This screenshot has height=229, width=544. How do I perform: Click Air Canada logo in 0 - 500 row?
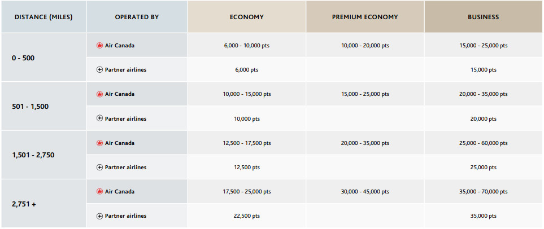(x=100, y=45)
